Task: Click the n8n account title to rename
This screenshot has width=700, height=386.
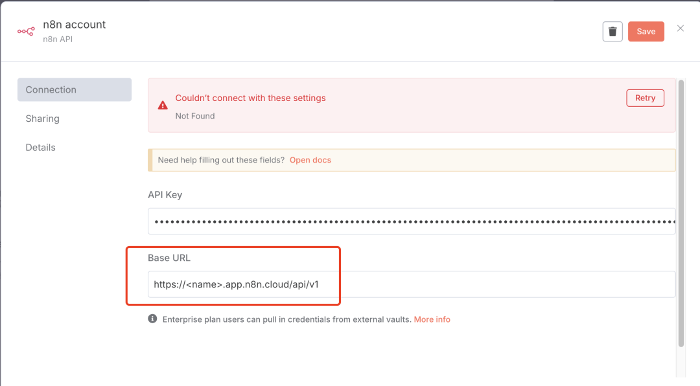Action: pyautogui.click(x=78, y=25)
